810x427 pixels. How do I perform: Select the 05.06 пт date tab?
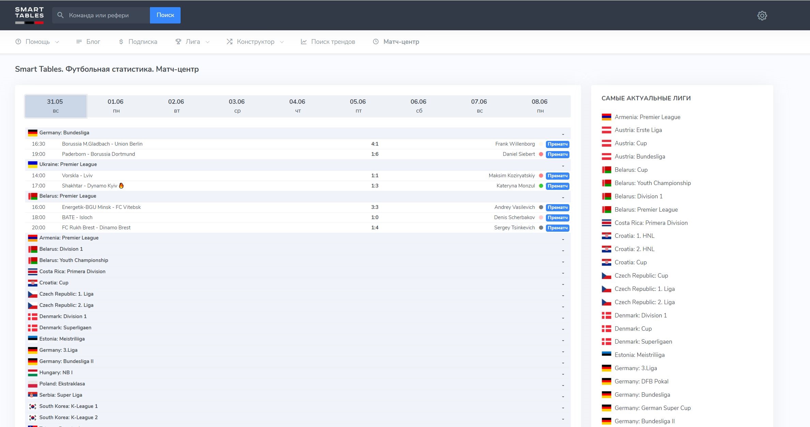[x=358, y=106]
